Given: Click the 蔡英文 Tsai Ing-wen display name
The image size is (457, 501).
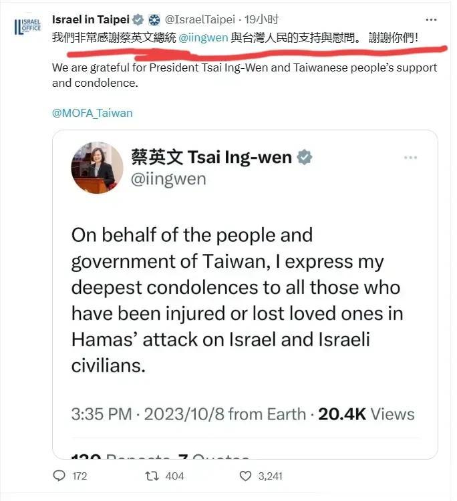Looking at the screenshot, I should pos(212,157).
